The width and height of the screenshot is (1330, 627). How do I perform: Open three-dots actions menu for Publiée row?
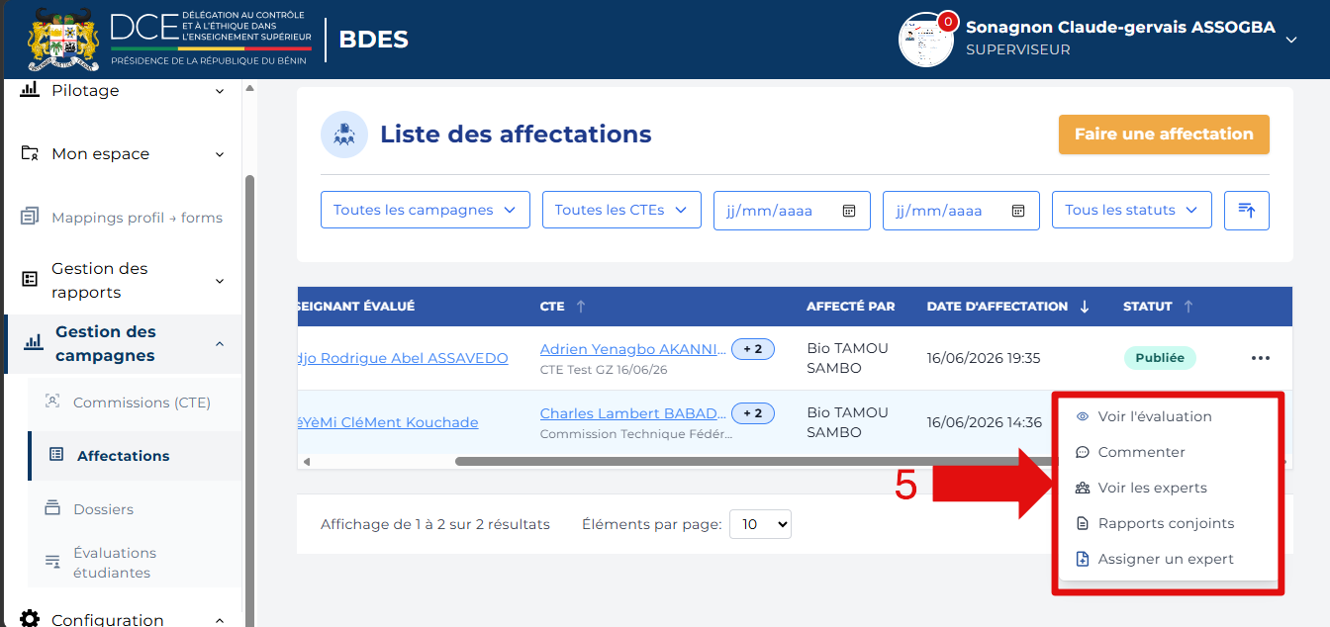[1260, 358]
